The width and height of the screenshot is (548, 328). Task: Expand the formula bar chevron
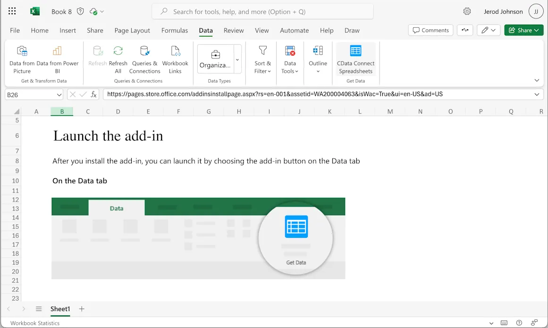tap(537, 94)
